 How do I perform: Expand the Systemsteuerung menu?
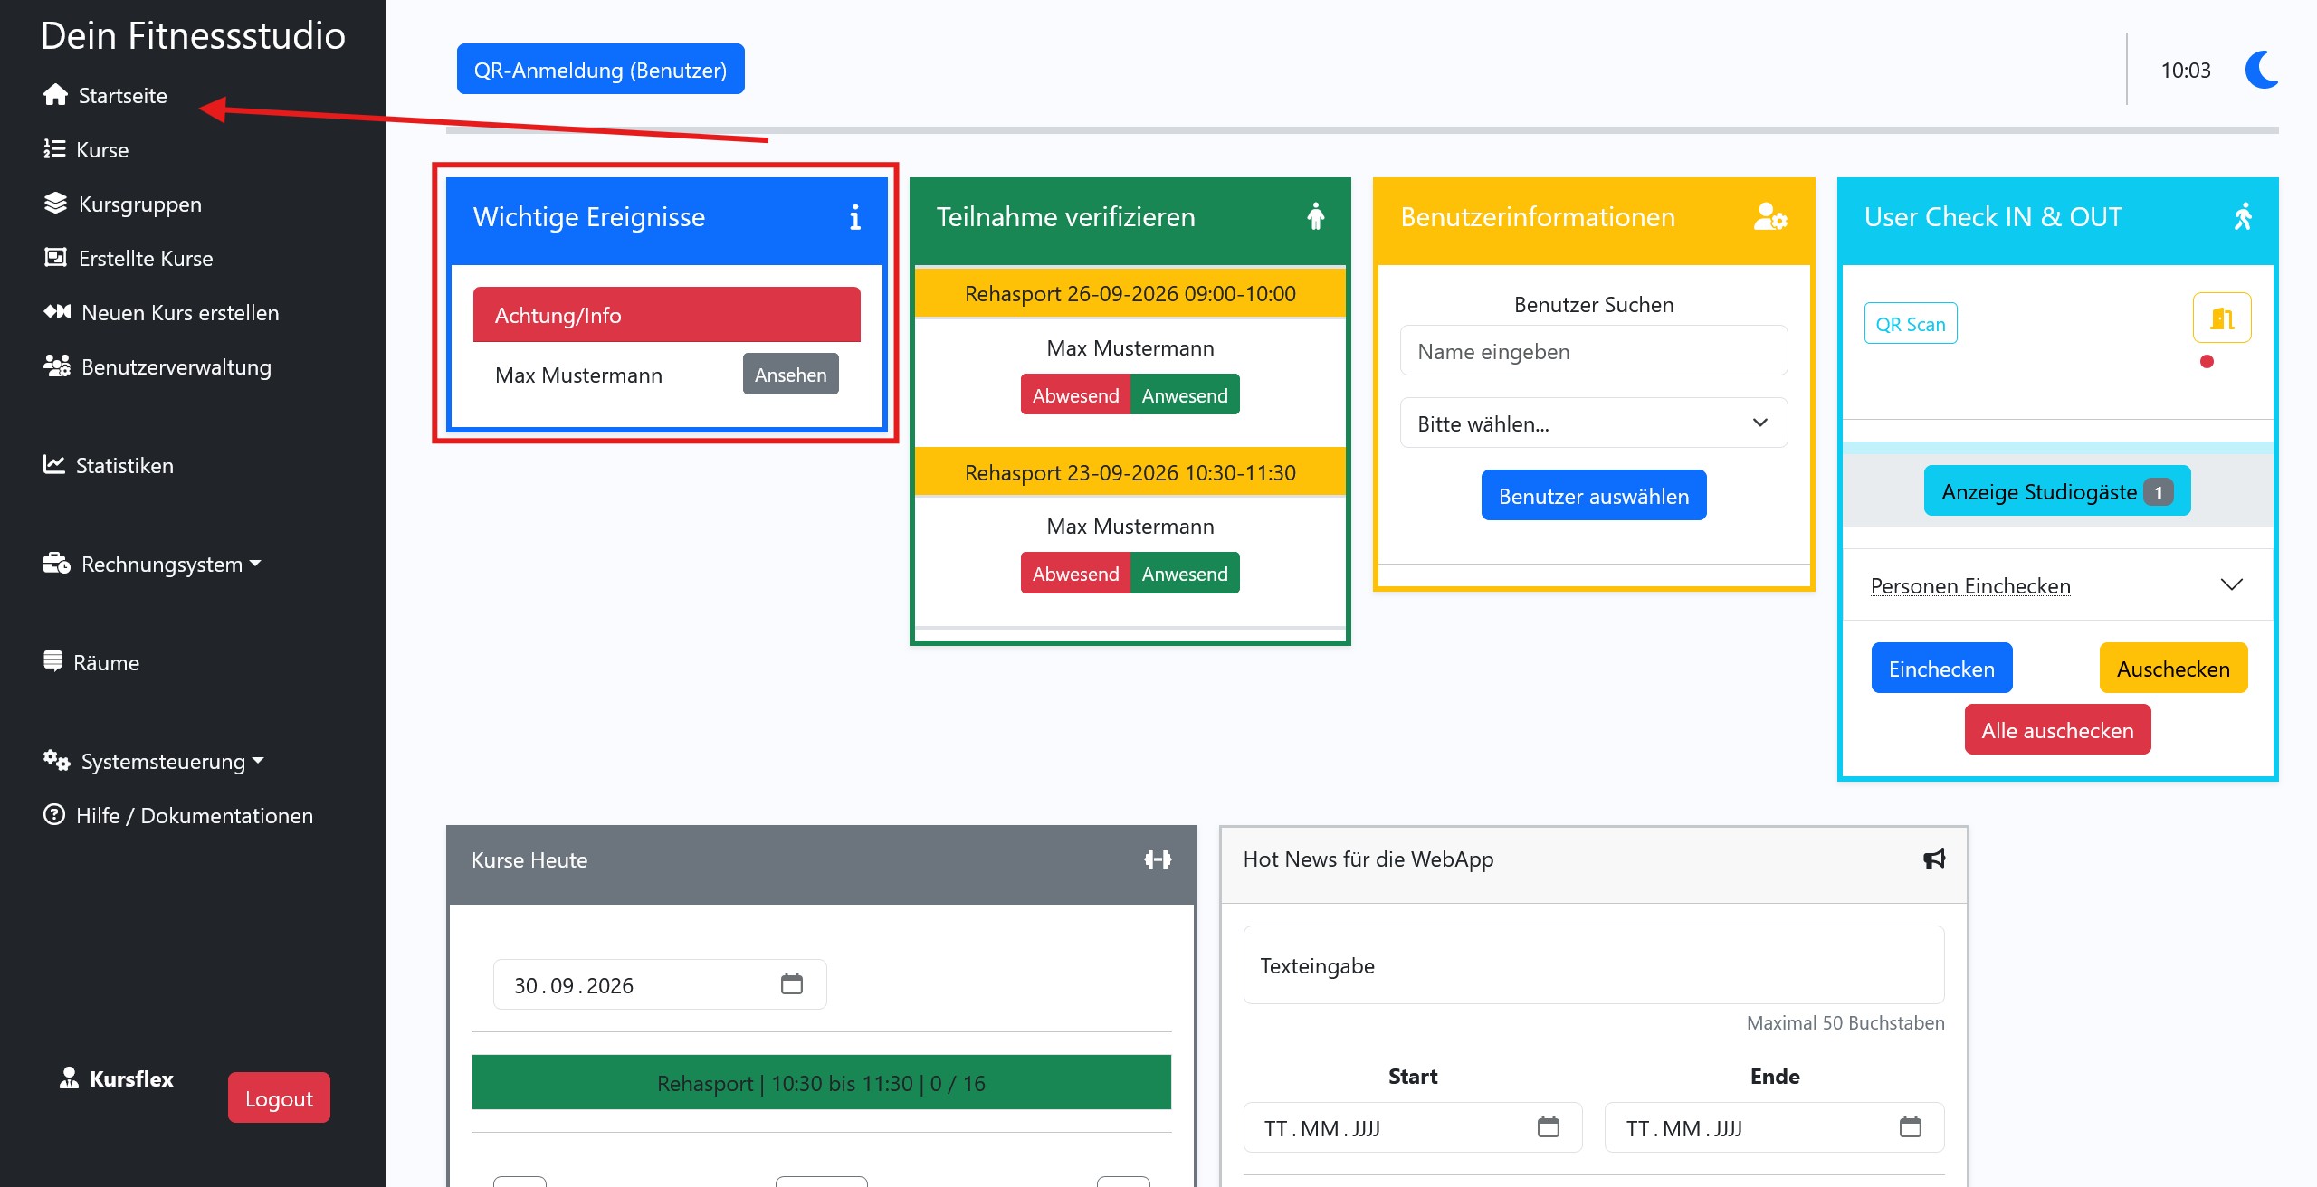click(x=154, y=761)
